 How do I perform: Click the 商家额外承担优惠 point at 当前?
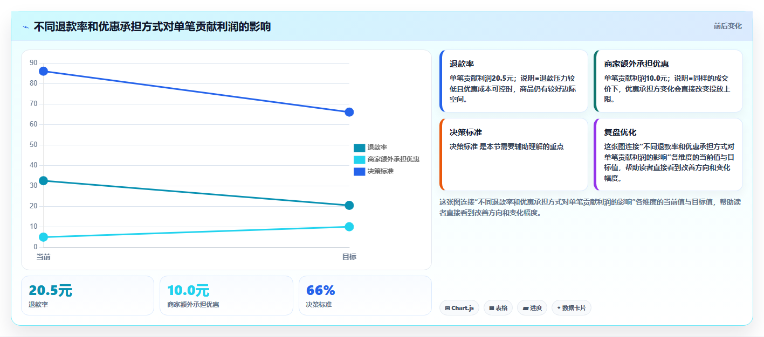tap(44, 237)
